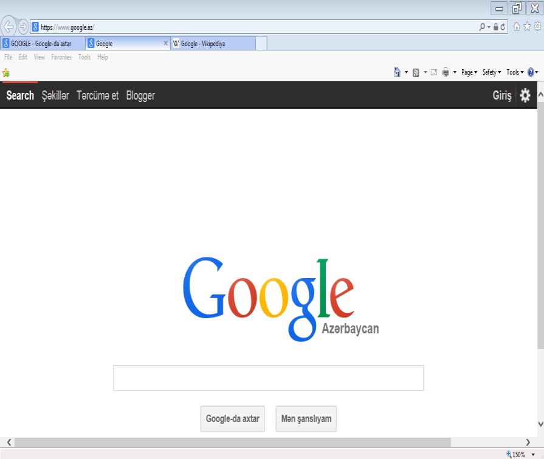Click the security lock icon in address bar
The width and height of the screenshot is (544, 459).
(x=496, y=27)
